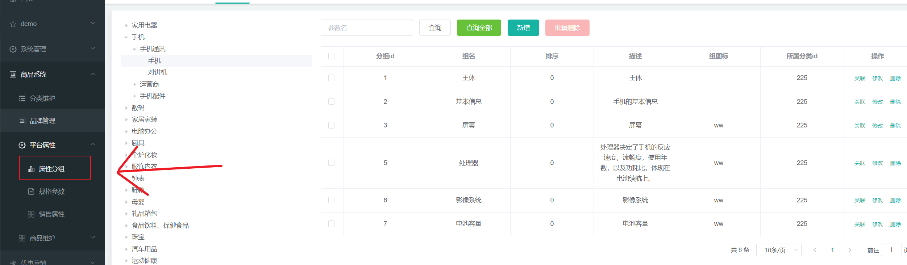Select the 母婴 tree item

click(138, 202)
